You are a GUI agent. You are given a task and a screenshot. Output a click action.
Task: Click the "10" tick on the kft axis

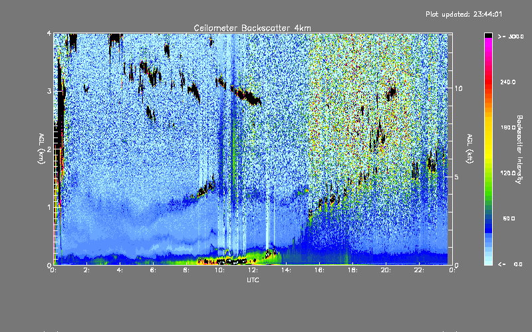pos(458,88)
